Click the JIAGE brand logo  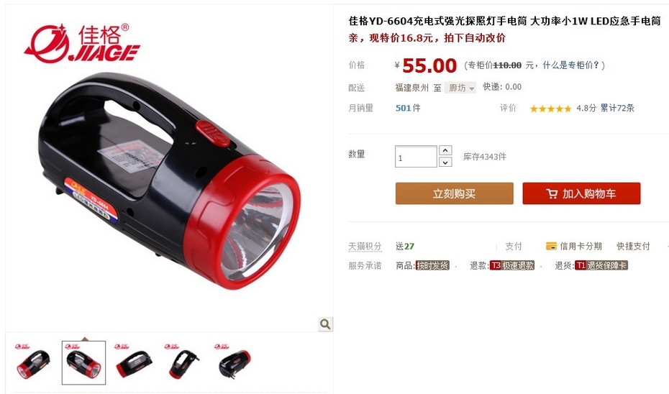point(82,43)
